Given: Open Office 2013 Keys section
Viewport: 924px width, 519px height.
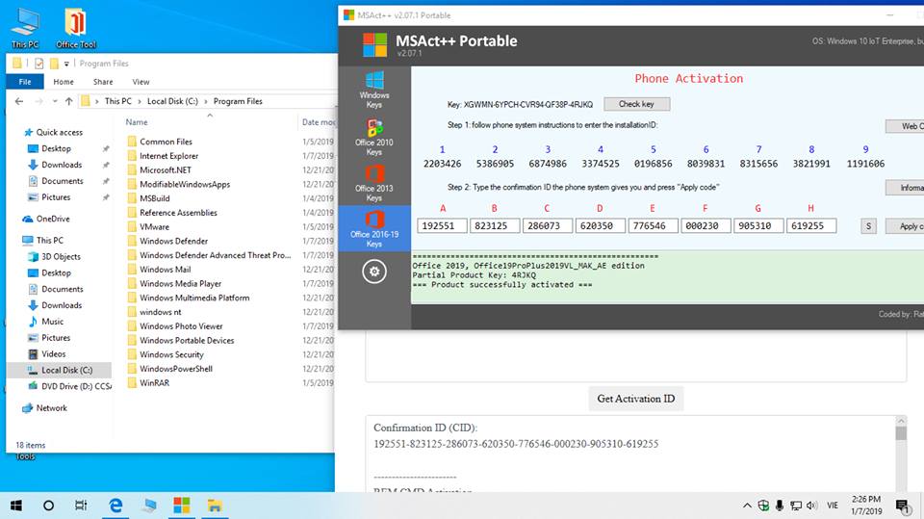Looking at the screenshot, I should pyautogui.click(x=374, y=182).
